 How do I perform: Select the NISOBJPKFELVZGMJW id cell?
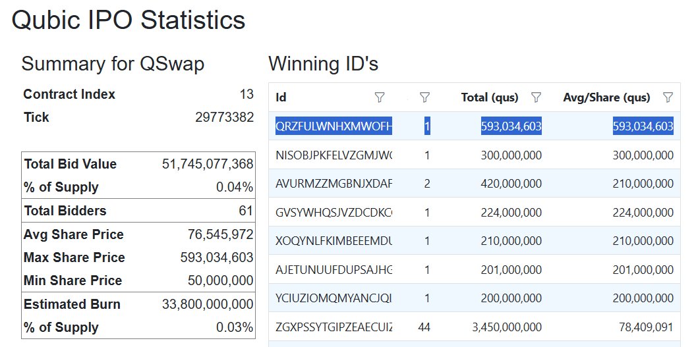333,155
